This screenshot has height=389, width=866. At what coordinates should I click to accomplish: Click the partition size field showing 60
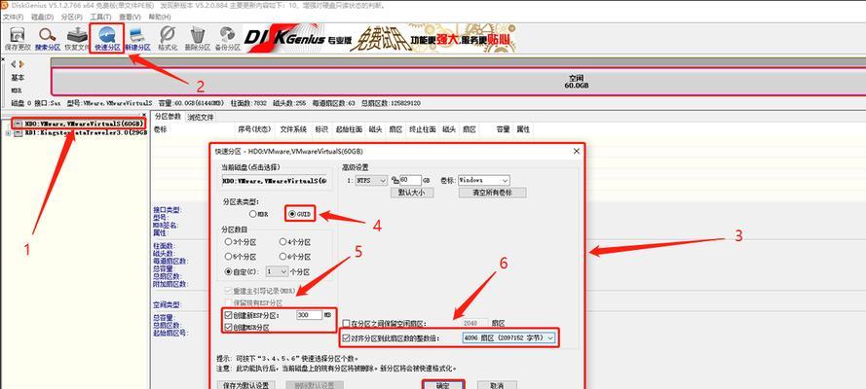click(410, 180)
